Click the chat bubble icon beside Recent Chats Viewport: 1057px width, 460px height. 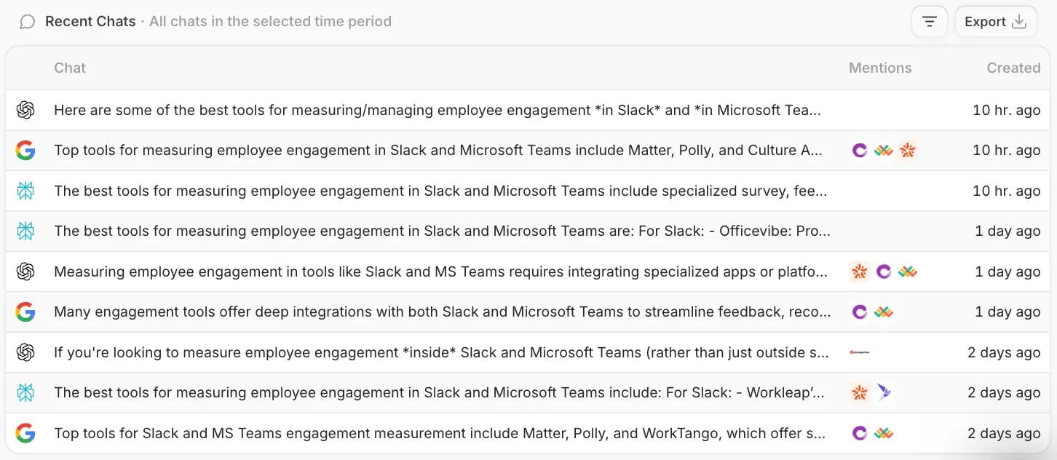[x=27, y=22]
